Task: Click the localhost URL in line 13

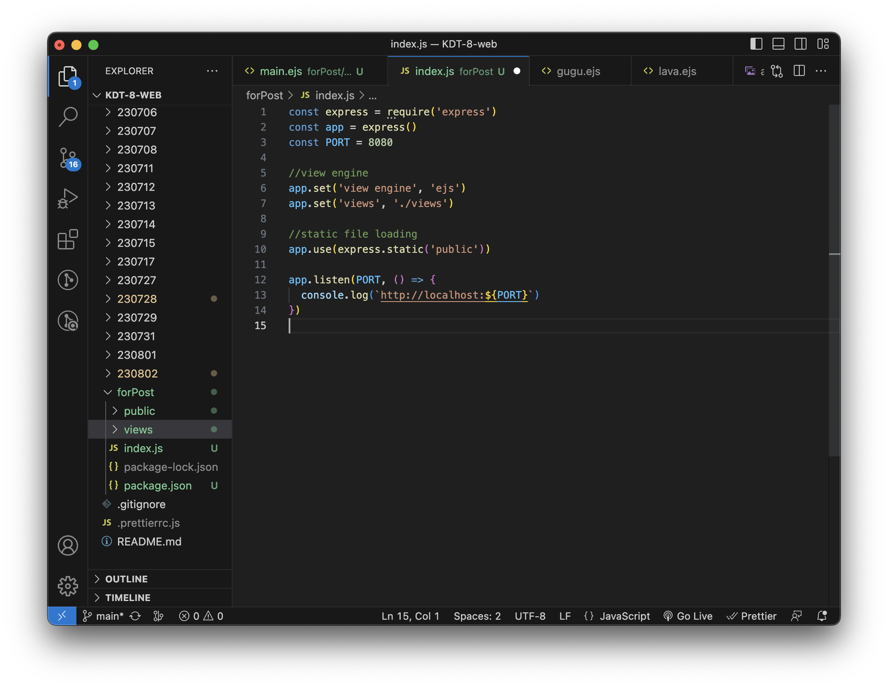Action: pyautogui.click(x=454, y=295)
